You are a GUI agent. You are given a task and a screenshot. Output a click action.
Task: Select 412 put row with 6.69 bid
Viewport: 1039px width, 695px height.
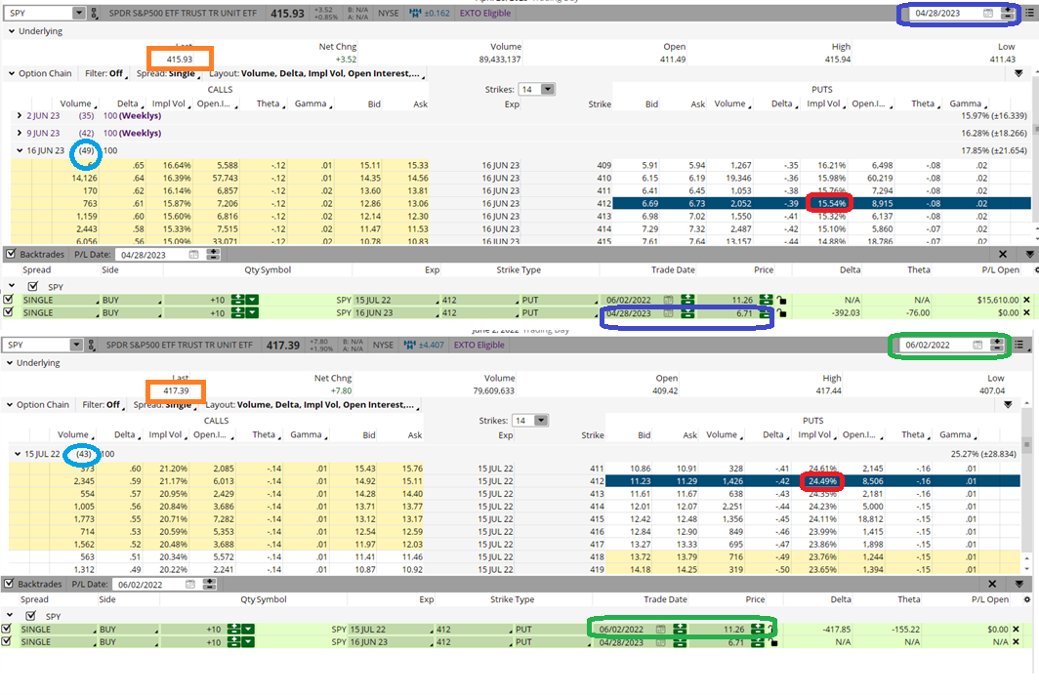[x=821, y=203]
